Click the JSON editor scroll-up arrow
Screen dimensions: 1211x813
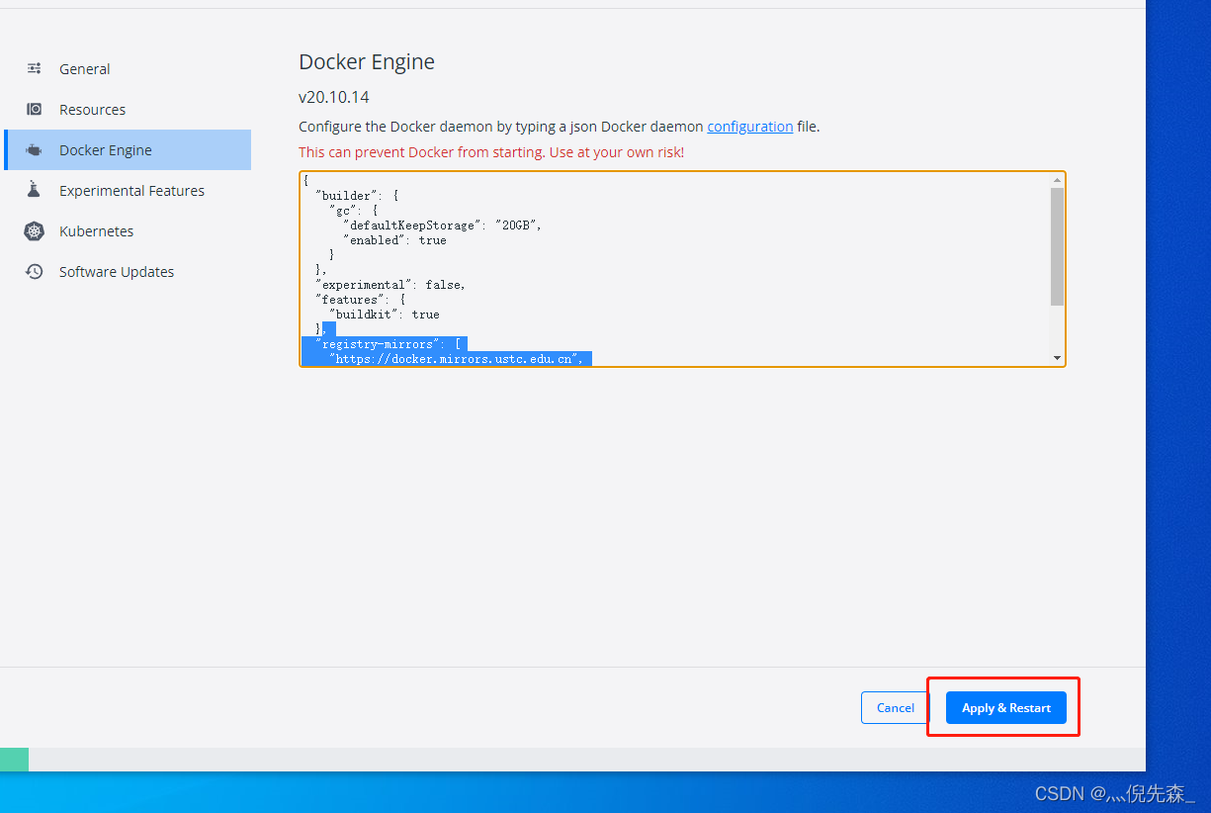pos(1058,180)
